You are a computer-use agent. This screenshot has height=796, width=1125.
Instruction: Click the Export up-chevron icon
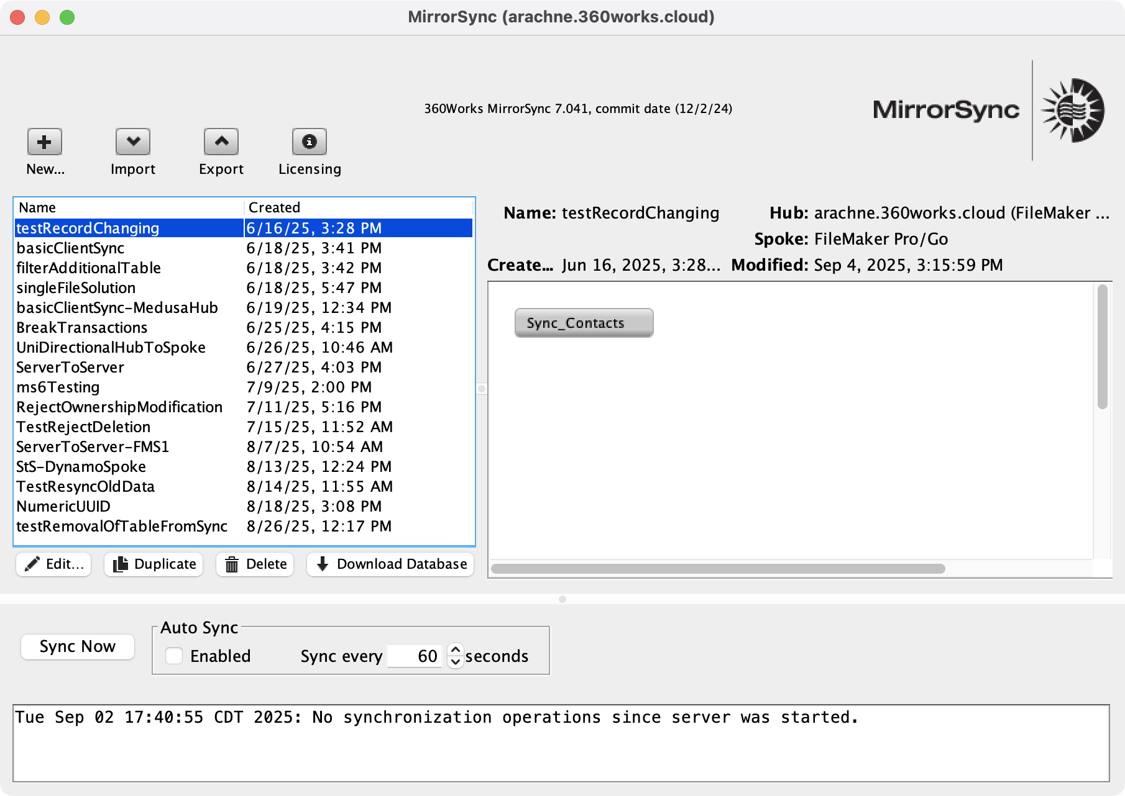tap(221, 142)
